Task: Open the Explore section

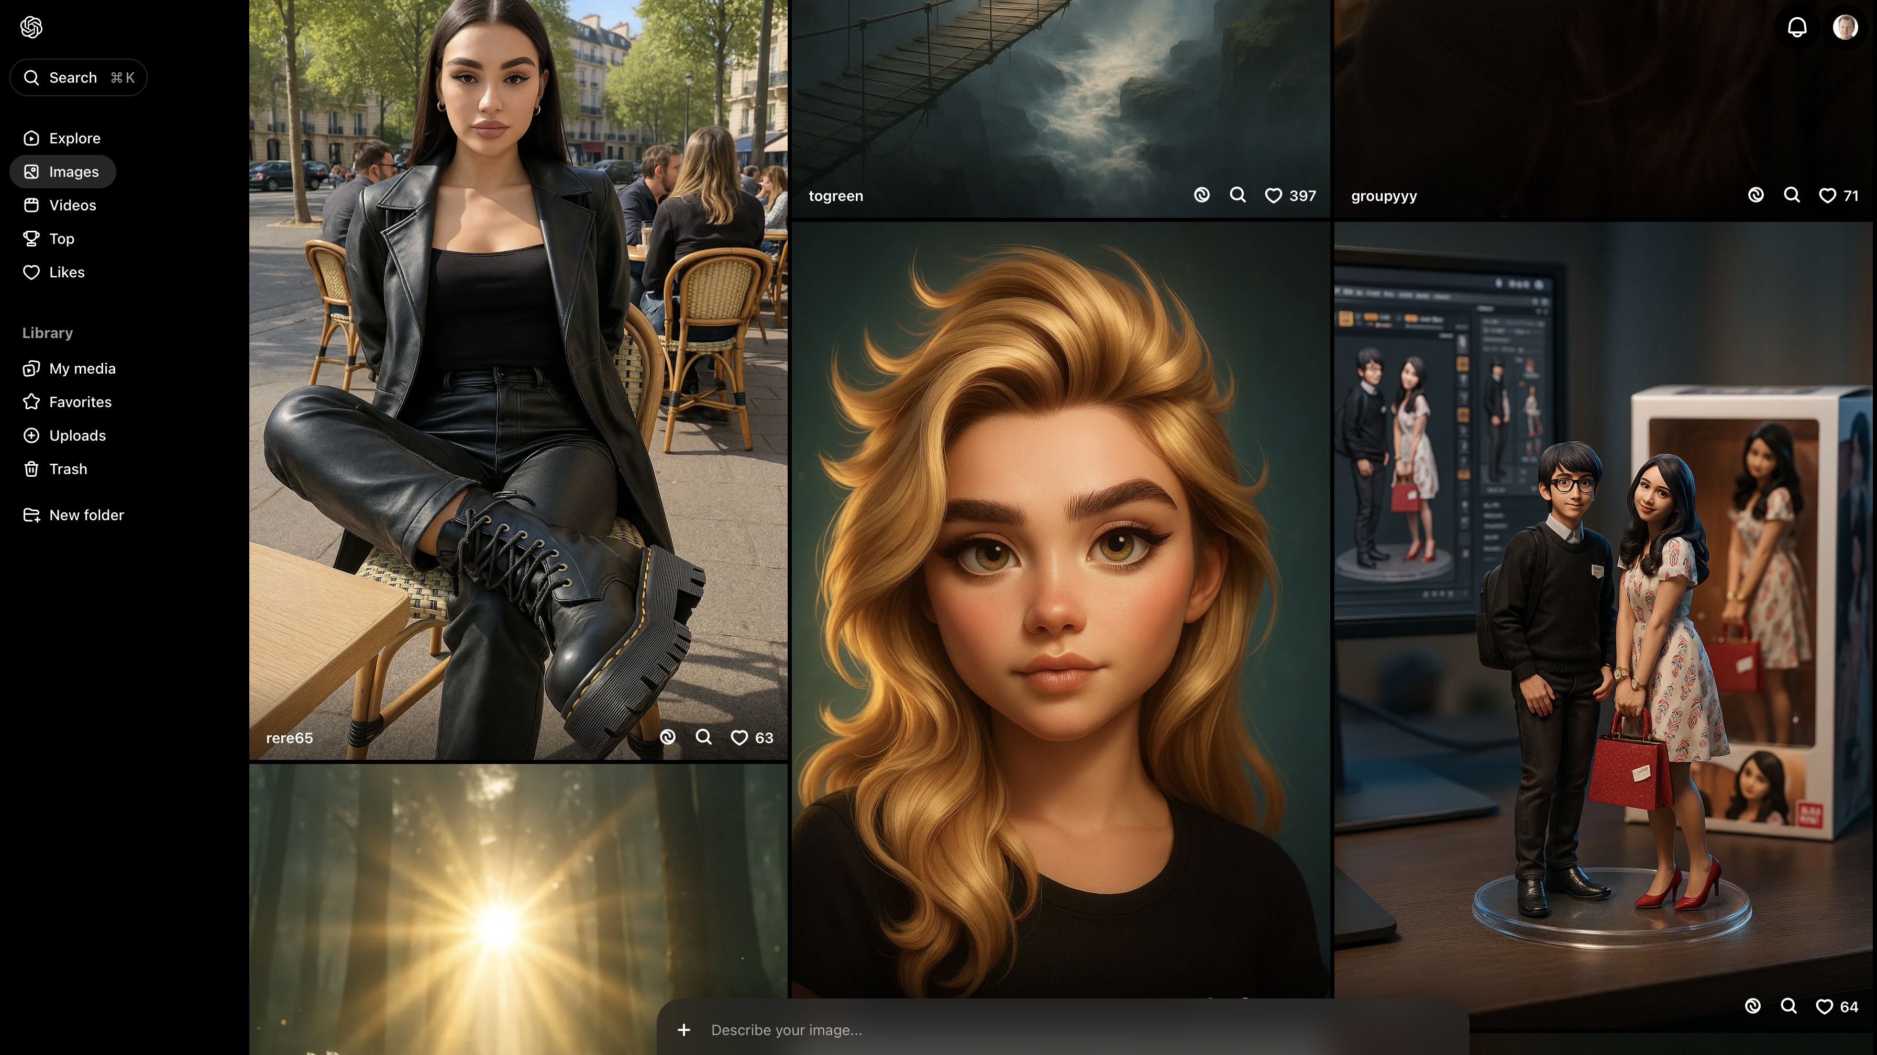Action: [x=74, y=138]
